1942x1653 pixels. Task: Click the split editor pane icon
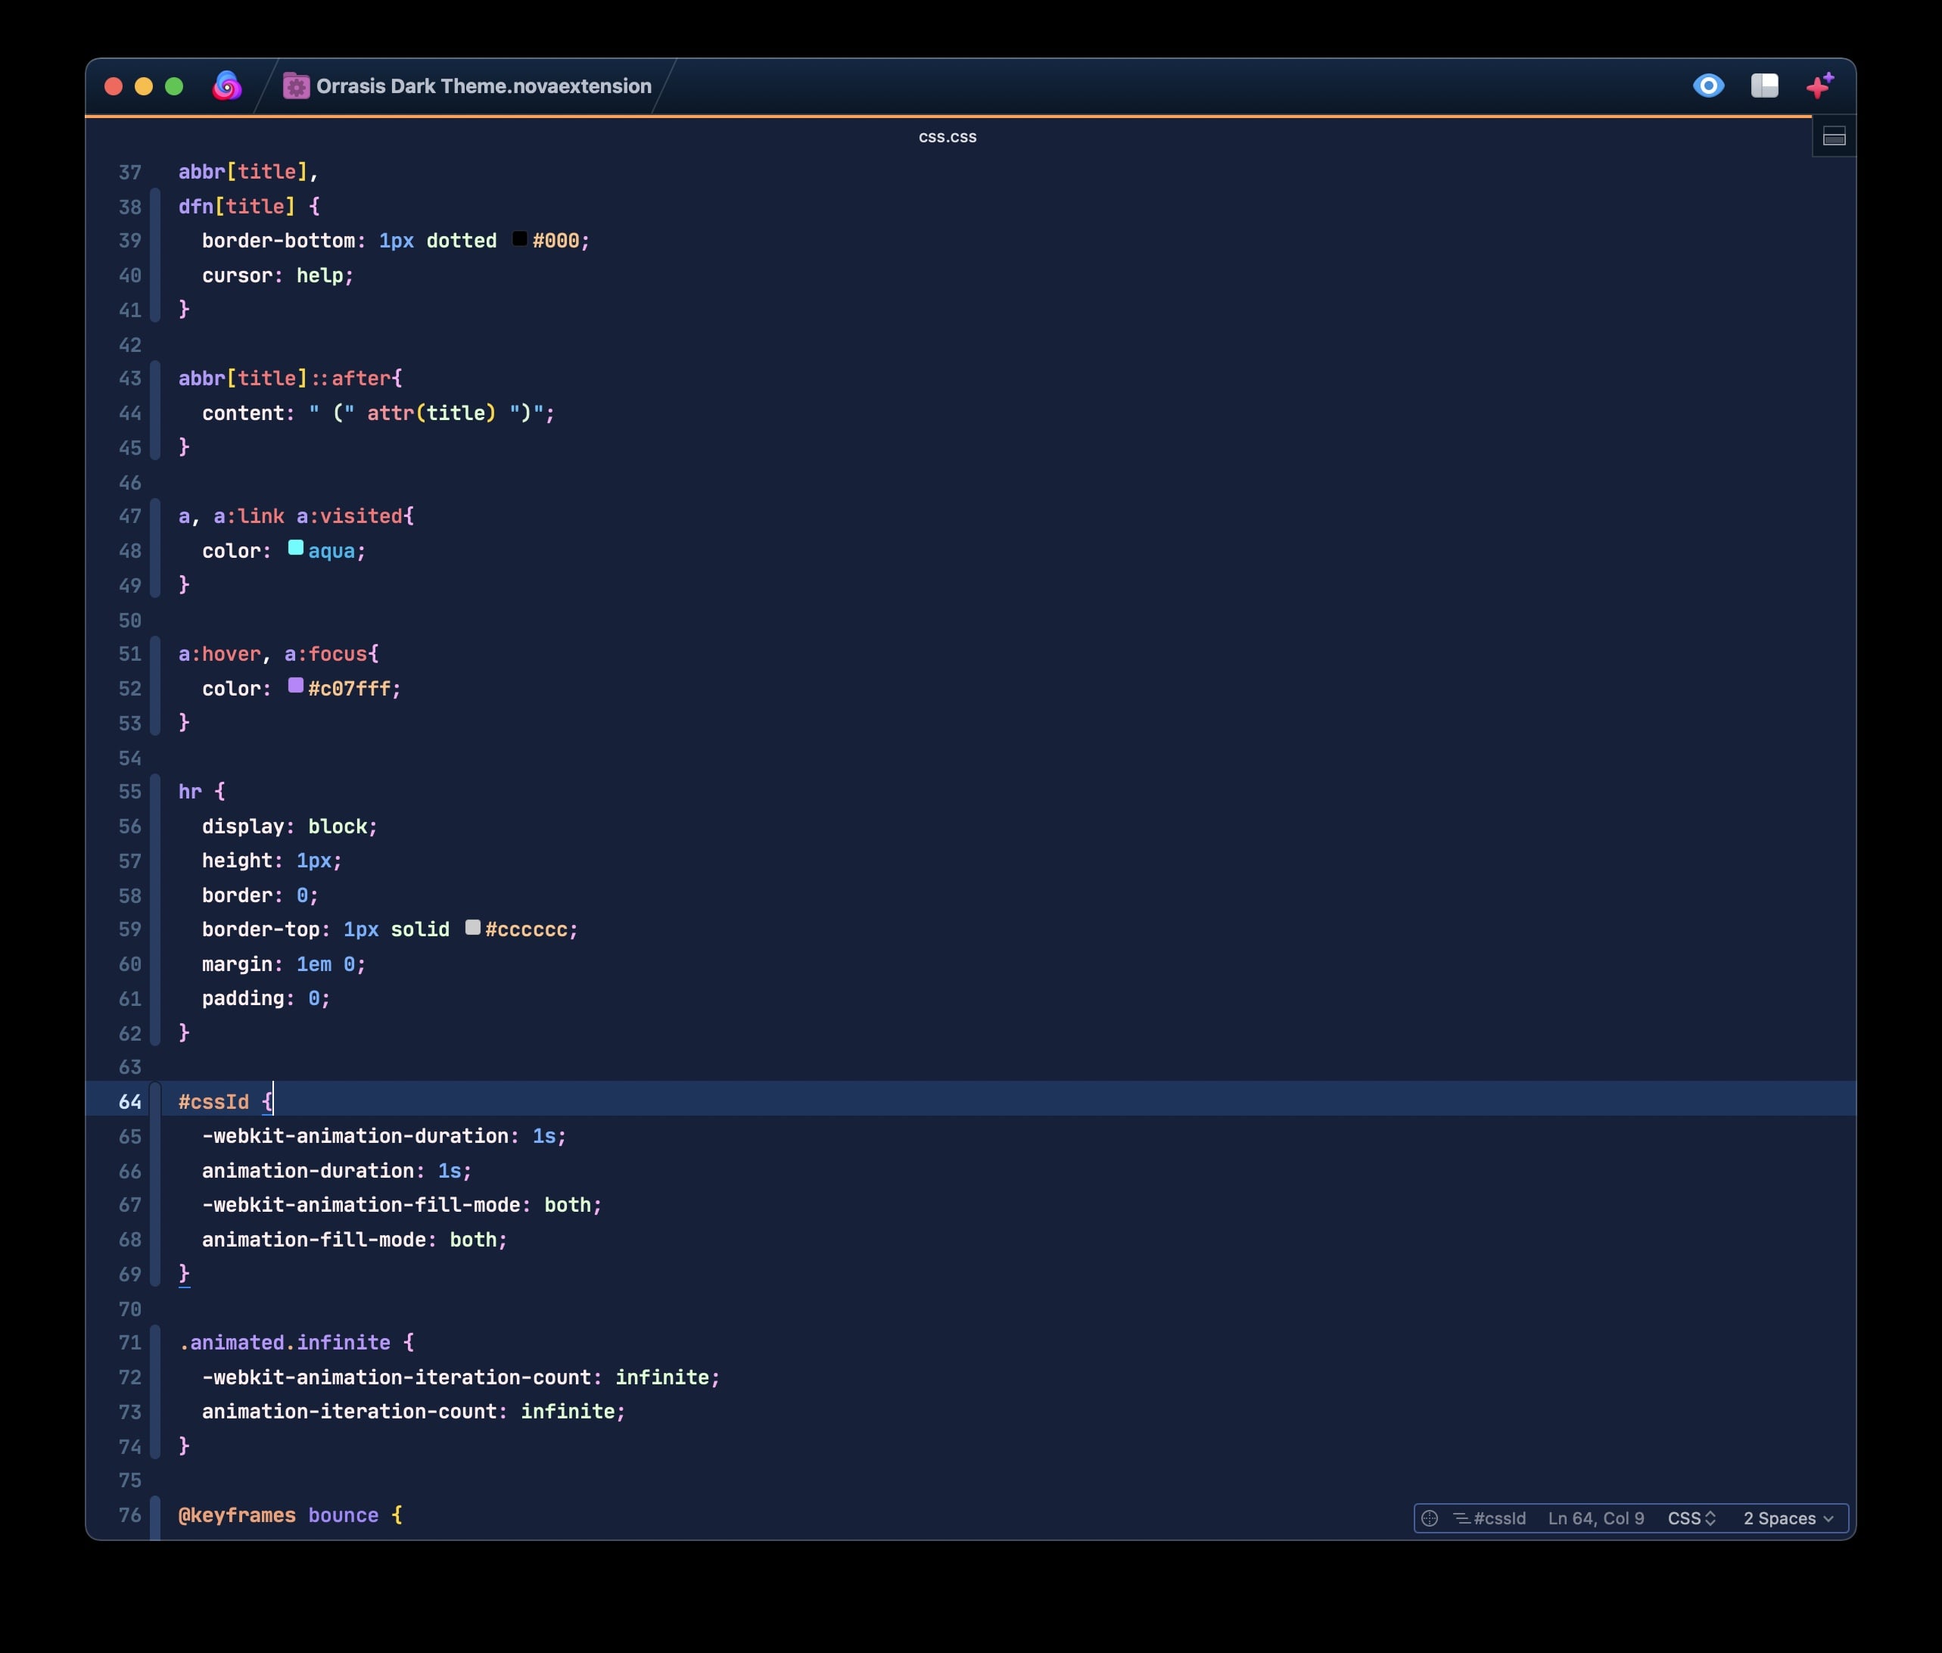click(x=1833, y=138)
